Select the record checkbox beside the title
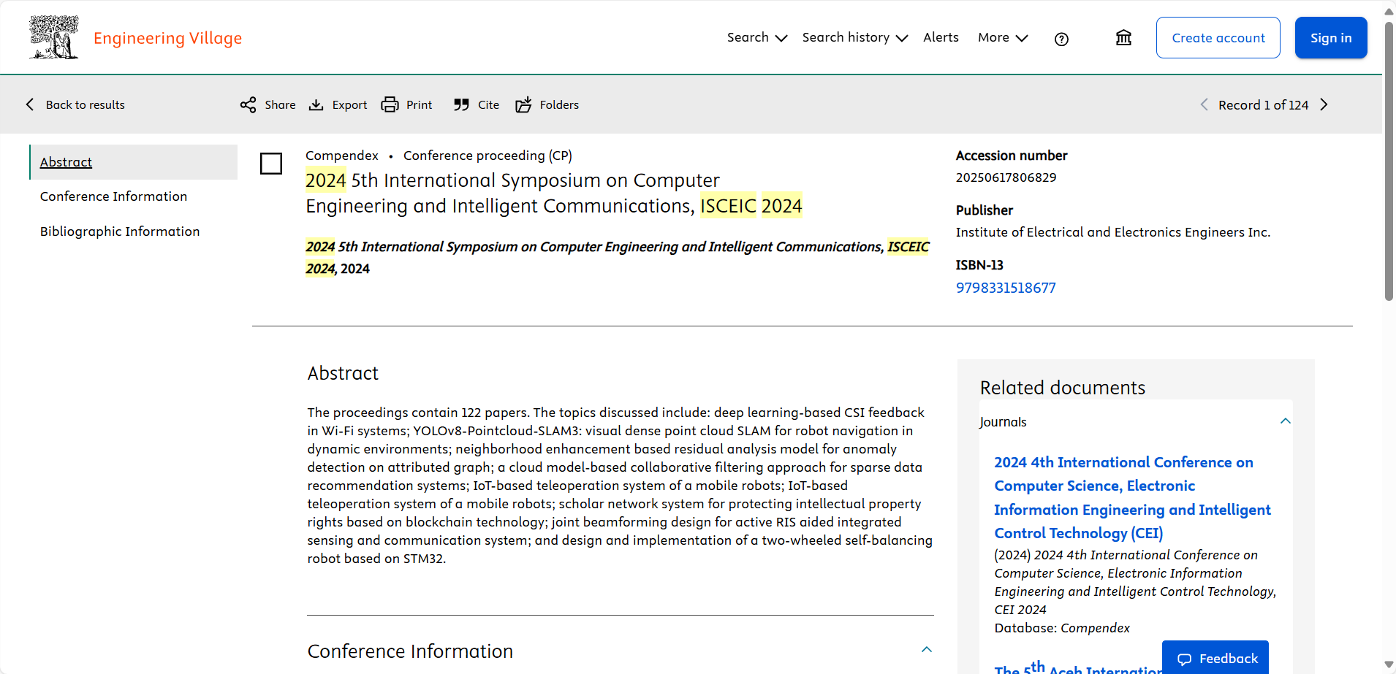 (271, 164)
